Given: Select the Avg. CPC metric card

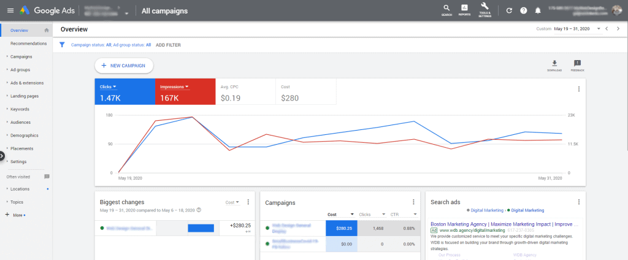Looking at the screenshot, I should [x=245, y=92].
